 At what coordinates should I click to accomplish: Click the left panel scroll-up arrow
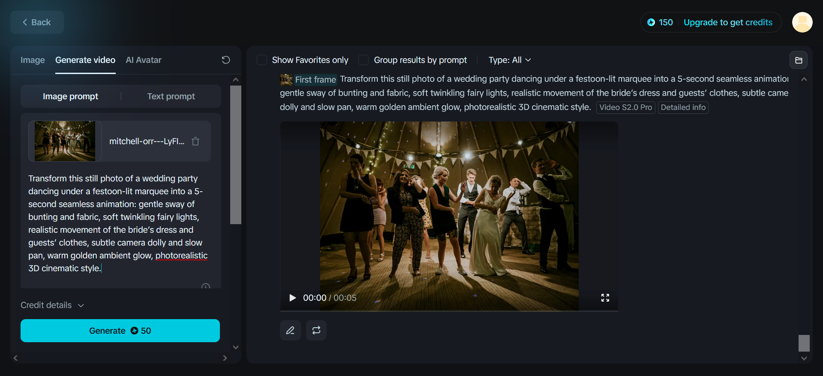236,80
